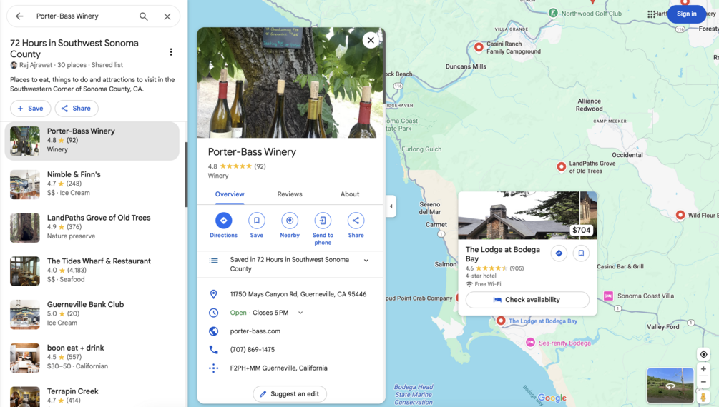Zoom out on the map
The width and height of the screenshot is (719, 407).
pyautogui.click(x=703, y=382)
